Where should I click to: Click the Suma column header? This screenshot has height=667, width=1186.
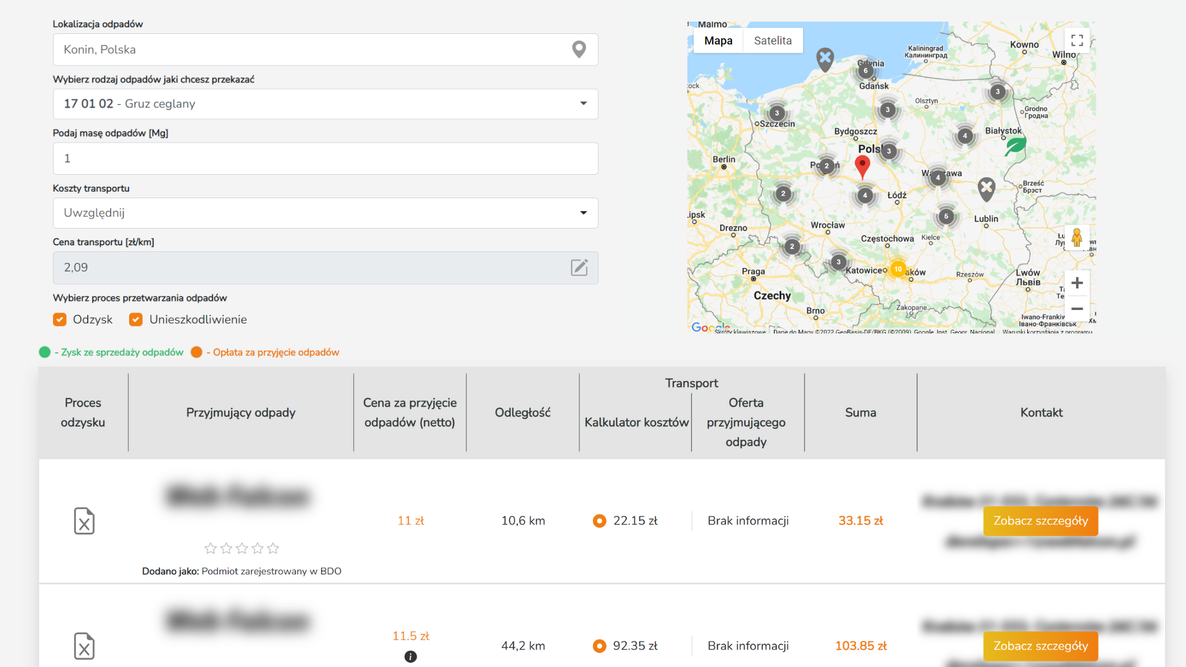click(x=860, y=413)
